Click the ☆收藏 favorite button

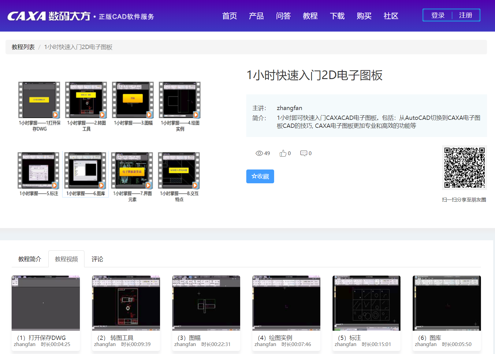tap(260, 176)
